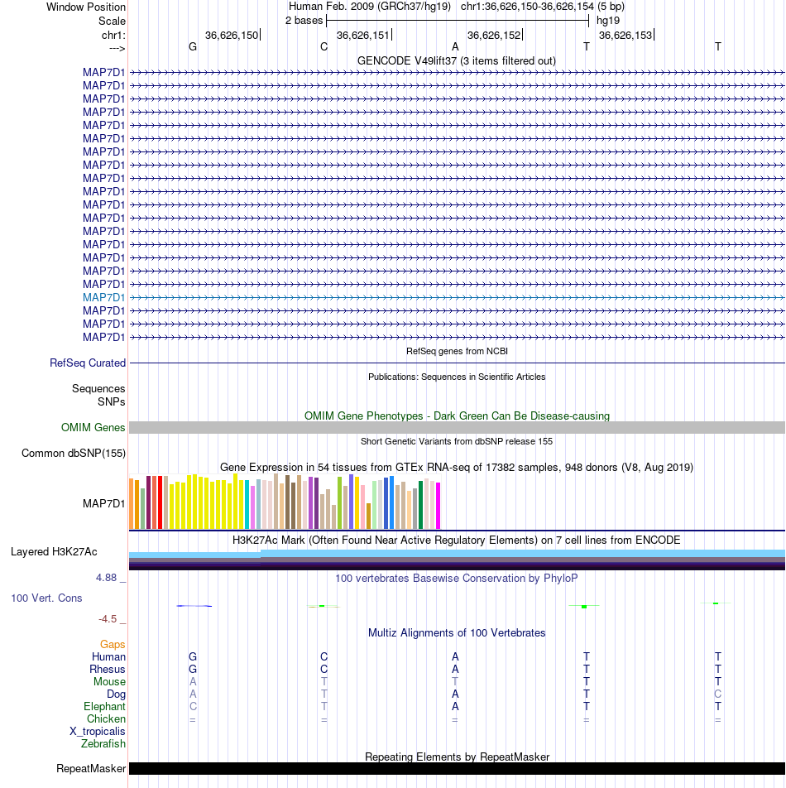Click the Chicken alignment row label
This screenshot has width=786, height=788.
pos(106,719)
